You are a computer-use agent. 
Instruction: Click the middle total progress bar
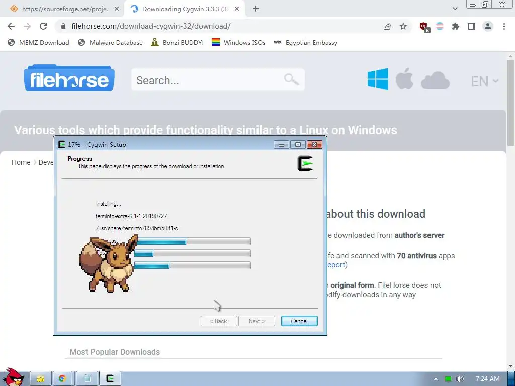click(193, 253)
